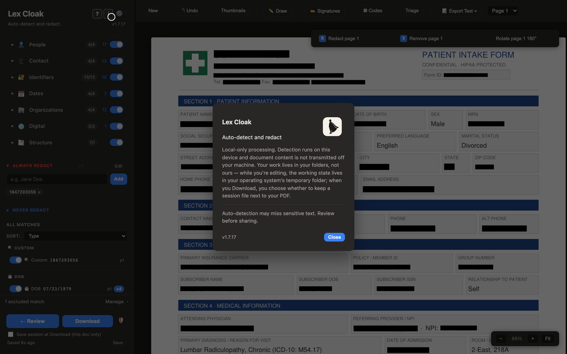This screenshot has width=567, height=354.
Task: Click the R key badge for Redact page
Action: (322, 38)
